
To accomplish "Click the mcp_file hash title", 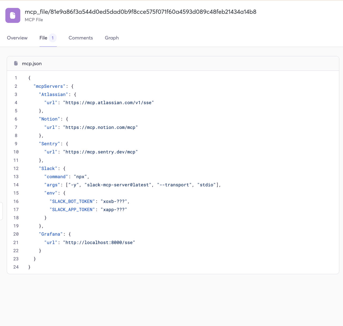I will (x=140, y=12).
